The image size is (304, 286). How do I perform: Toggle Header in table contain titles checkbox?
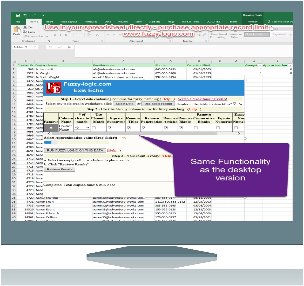(x=234, y=104)
